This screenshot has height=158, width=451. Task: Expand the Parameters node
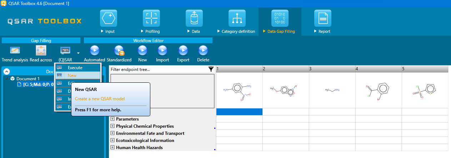[112, 119]
